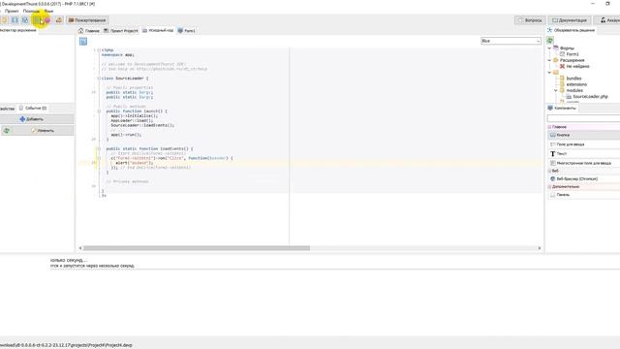Switch to the Проект Project4 tab
The image size is (620, 349).
pyautogui.click(x=120, y=30)
